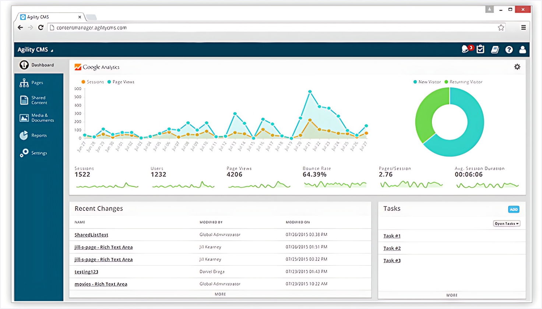Open SharedListTest link
542x309 pixels.
click(x=91, y=235)
